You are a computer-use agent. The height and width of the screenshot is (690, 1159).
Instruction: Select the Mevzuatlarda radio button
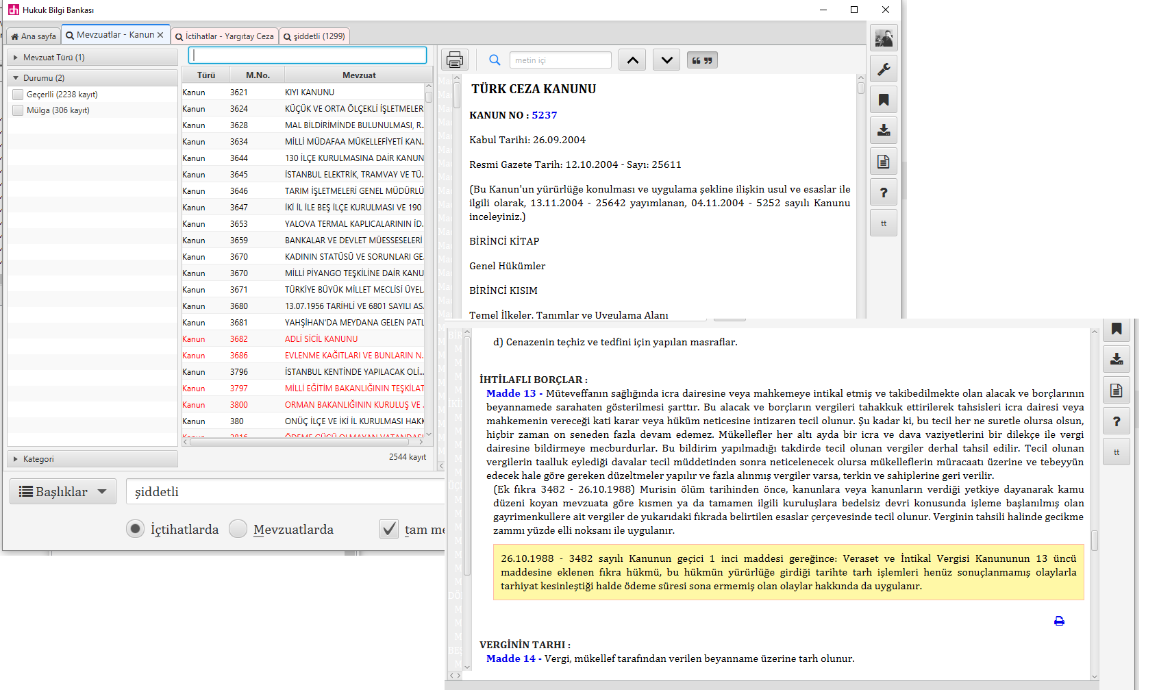pos(238,528)
